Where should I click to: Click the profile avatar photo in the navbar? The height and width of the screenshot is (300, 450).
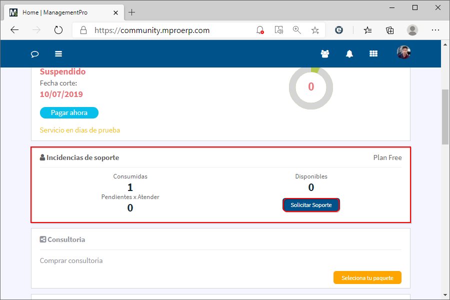pos(403,52)
